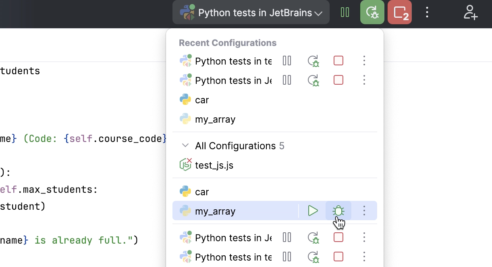This screenshot has height=267, width=492.
Task: Run the my_array configuration with play icon
Action: pyautogui.click(x=313, y=211)
